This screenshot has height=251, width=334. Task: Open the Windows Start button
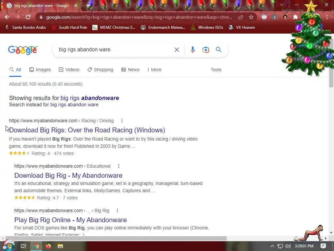click(x=8, y=246)
